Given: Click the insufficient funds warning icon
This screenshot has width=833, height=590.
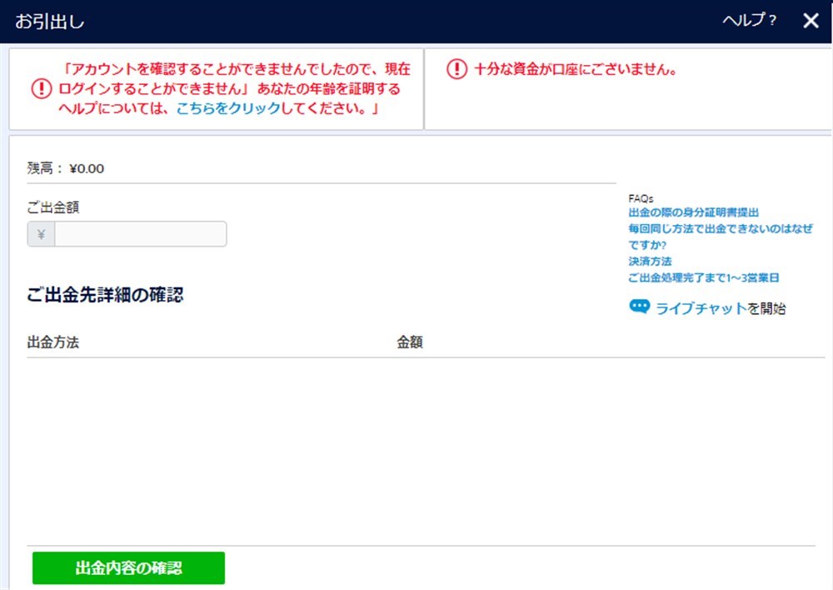Looking at the screenshot, I should 456,69.
